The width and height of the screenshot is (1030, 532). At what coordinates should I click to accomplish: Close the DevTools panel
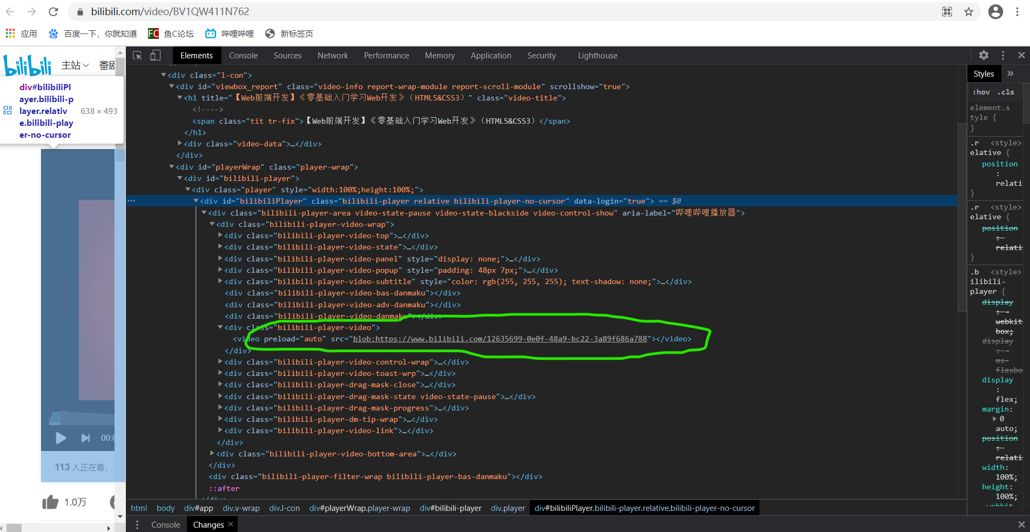1021,55
